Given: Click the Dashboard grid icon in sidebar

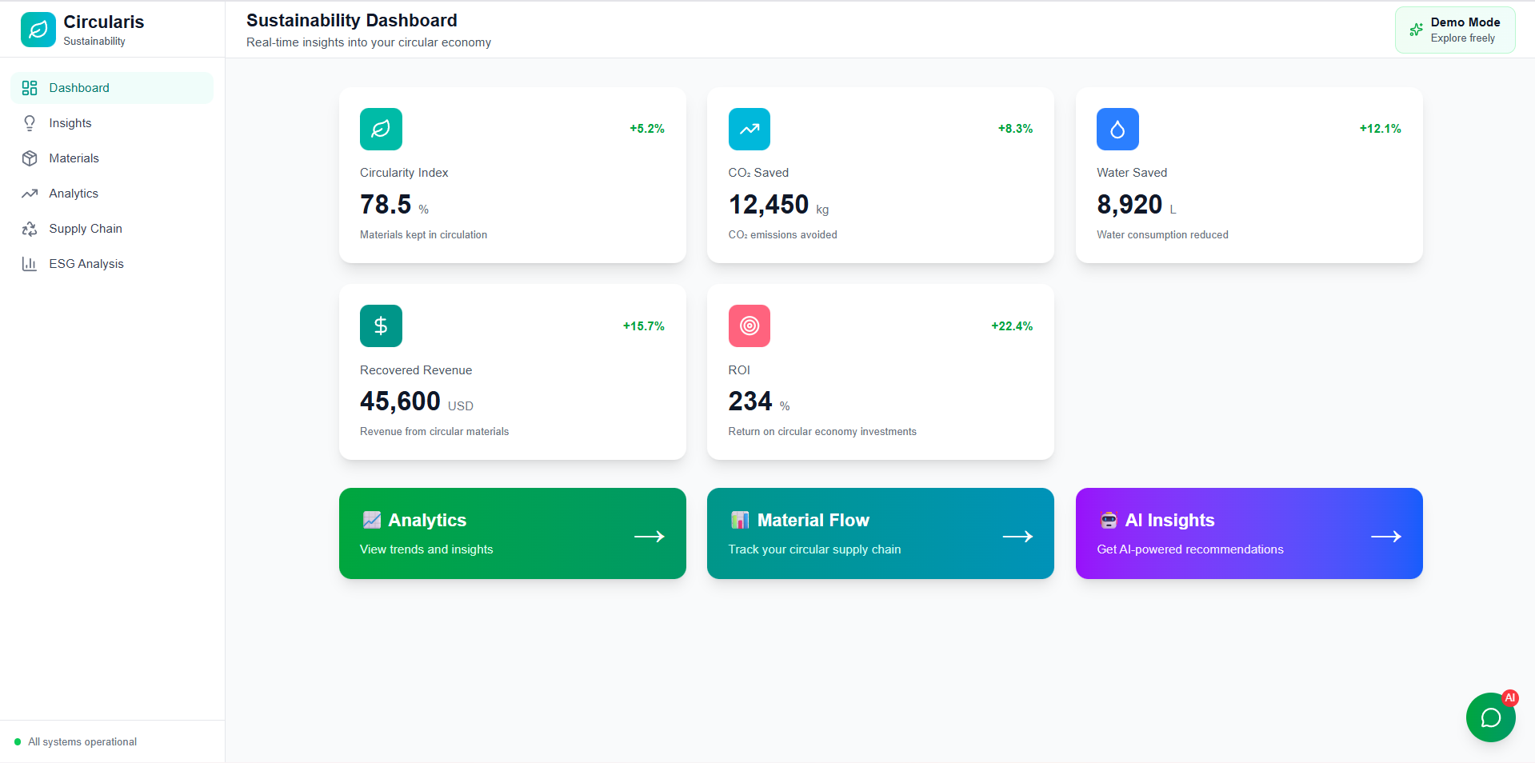Looking at the screenshot, I should click(x=30, y=88).
